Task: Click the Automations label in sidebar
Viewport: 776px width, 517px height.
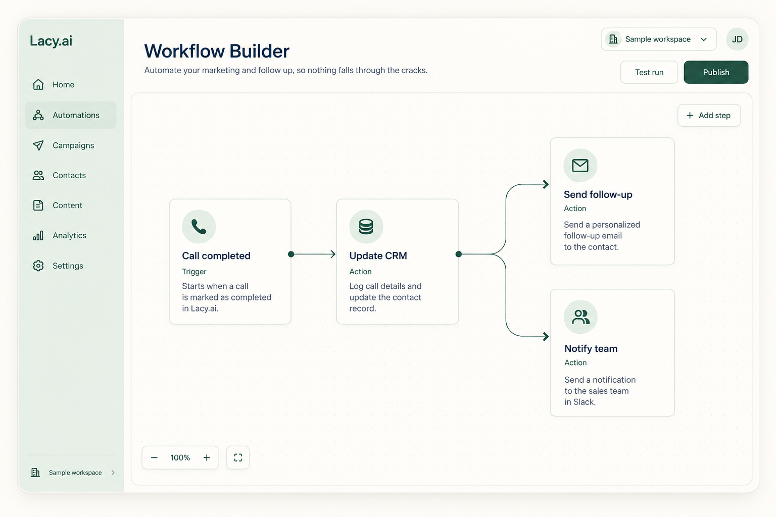Action: tap(76, 115)
